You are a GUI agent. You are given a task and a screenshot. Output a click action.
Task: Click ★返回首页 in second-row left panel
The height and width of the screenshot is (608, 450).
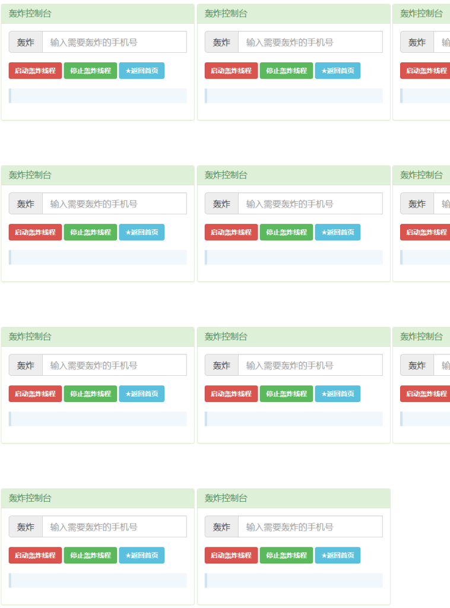point(142,232)
